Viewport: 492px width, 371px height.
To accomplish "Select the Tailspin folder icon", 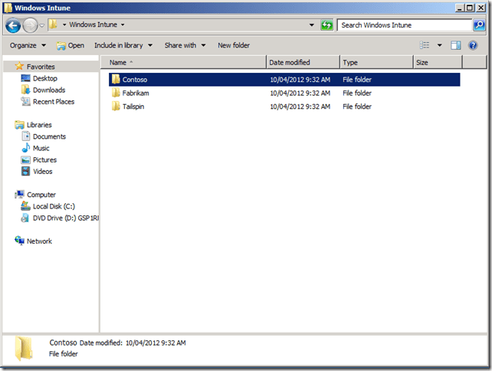I will click(x=116, y=107).
